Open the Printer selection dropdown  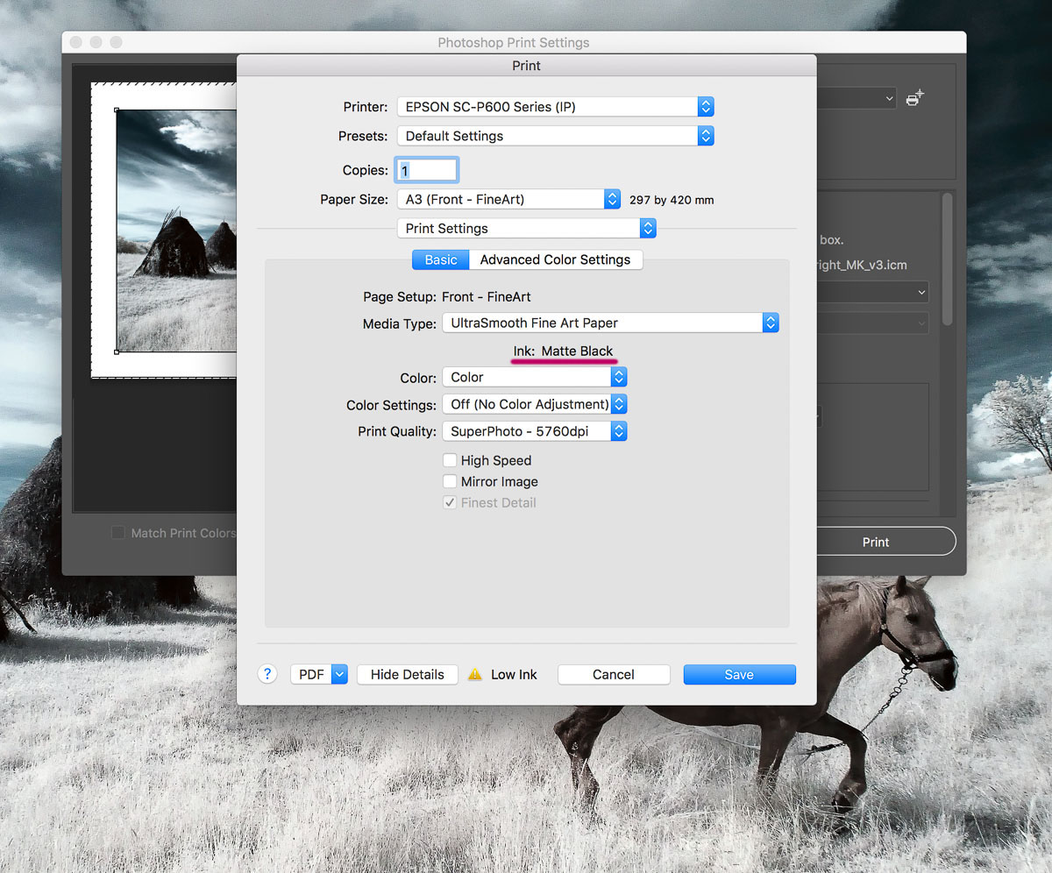point(555,107)
